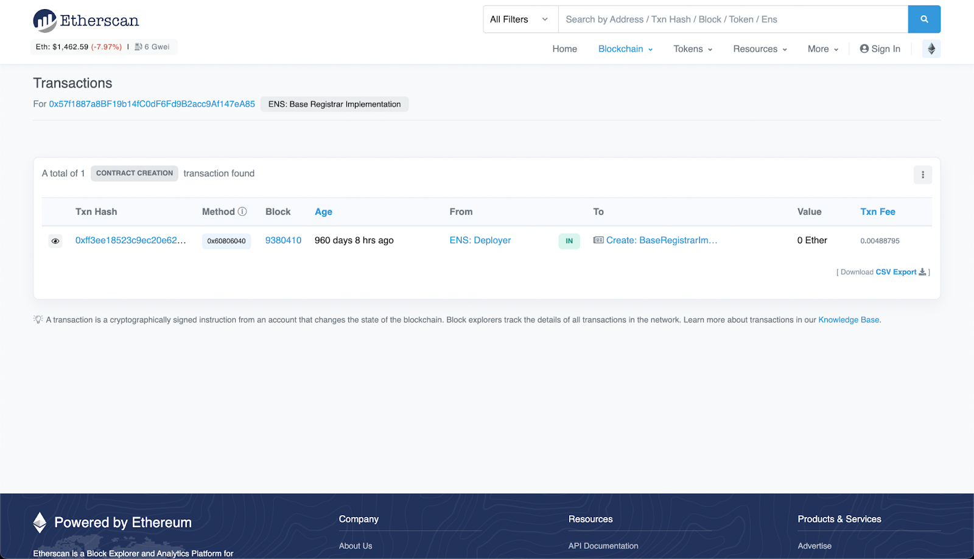This screenshot has width=974, height=559.
Task: Click the gas pump Gwei indicator
Action: (152, 47)
